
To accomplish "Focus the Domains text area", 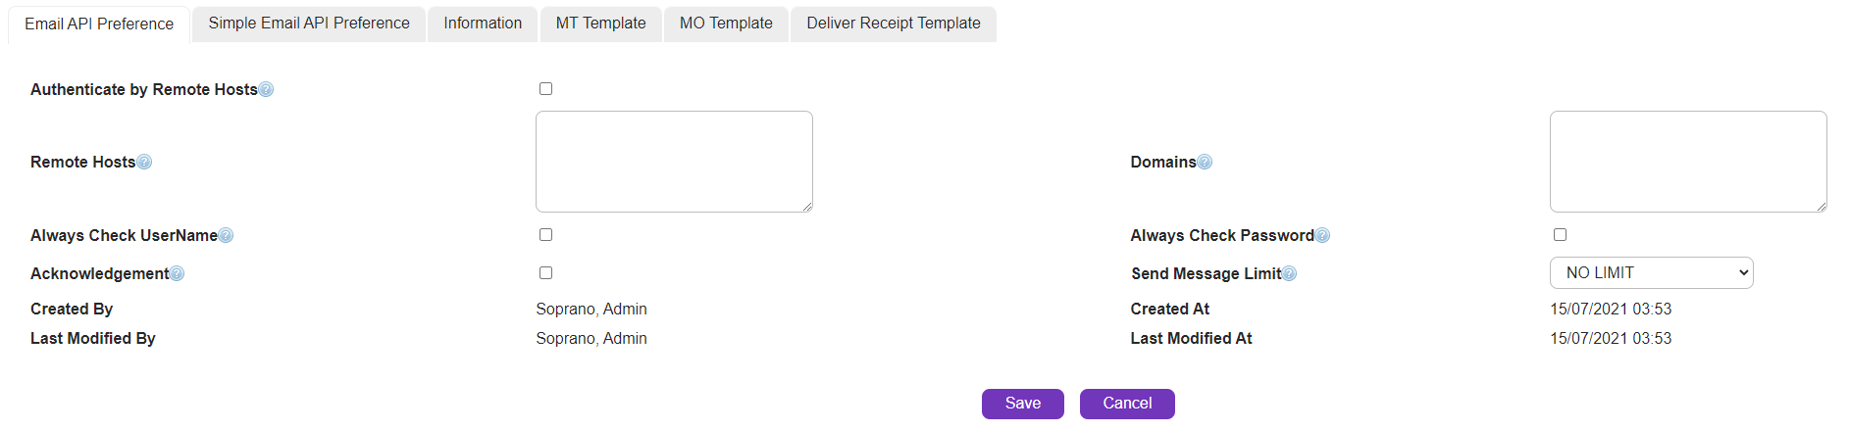I will (1687, 162).
